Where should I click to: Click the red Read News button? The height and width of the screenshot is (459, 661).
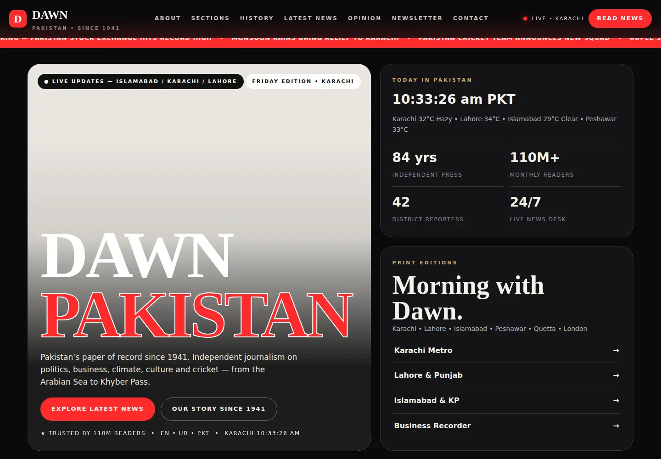[x=620, y=18]
